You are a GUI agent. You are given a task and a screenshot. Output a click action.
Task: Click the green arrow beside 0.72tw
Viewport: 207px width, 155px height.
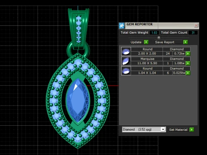coord(188,54)
